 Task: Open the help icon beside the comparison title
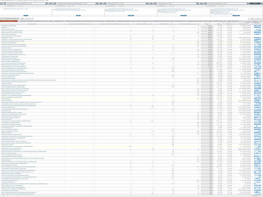47,1
